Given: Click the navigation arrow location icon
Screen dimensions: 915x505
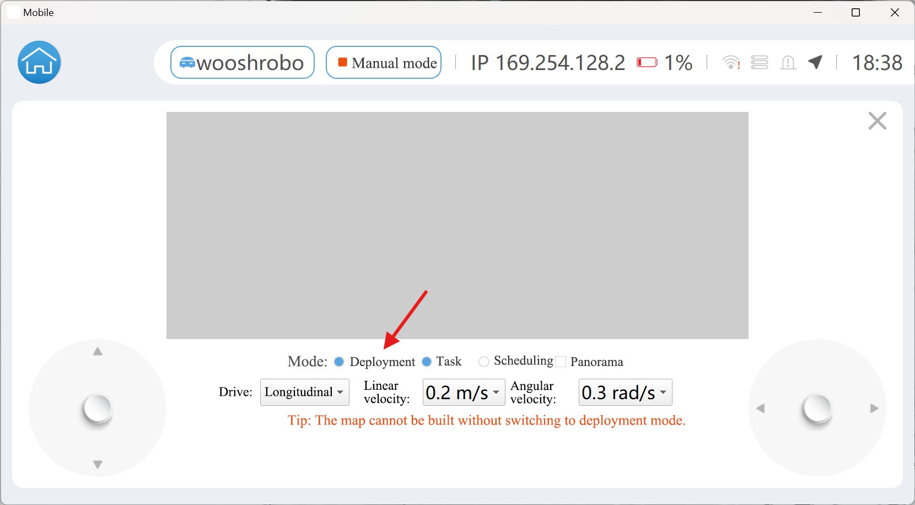Looking at the screenshot, I should click(x=816, y=62).
